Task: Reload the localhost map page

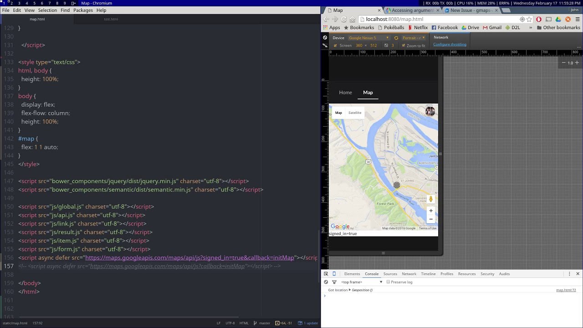Action: [x=344, y=19]
